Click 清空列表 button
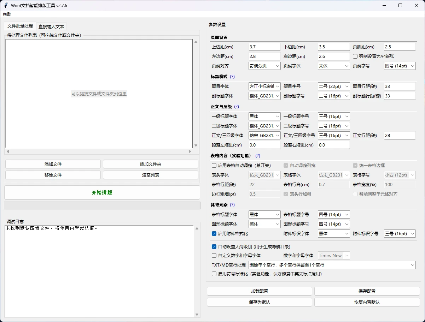The height and width of the screenshot is (322, 425). [x=151, y=175]
